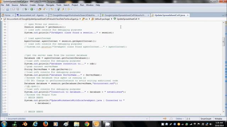Close the Home tab
Image resolution: width=227 pixels, height=127 pixels.
13,15
